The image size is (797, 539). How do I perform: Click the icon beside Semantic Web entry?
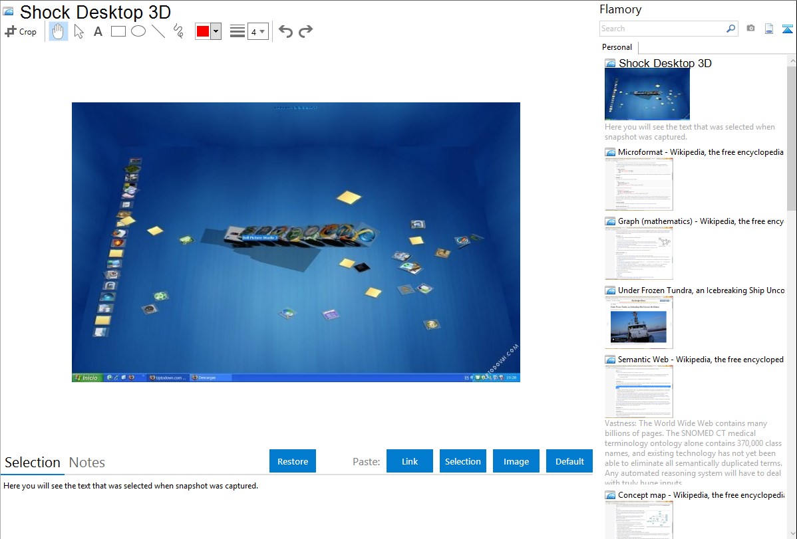610,360
